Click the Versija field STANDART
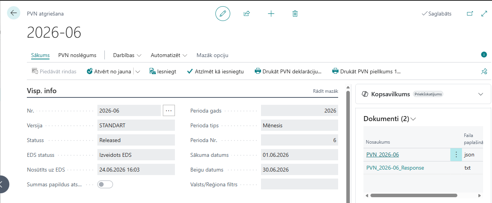Viewport: 492px width, 203px height. [136, 125]
